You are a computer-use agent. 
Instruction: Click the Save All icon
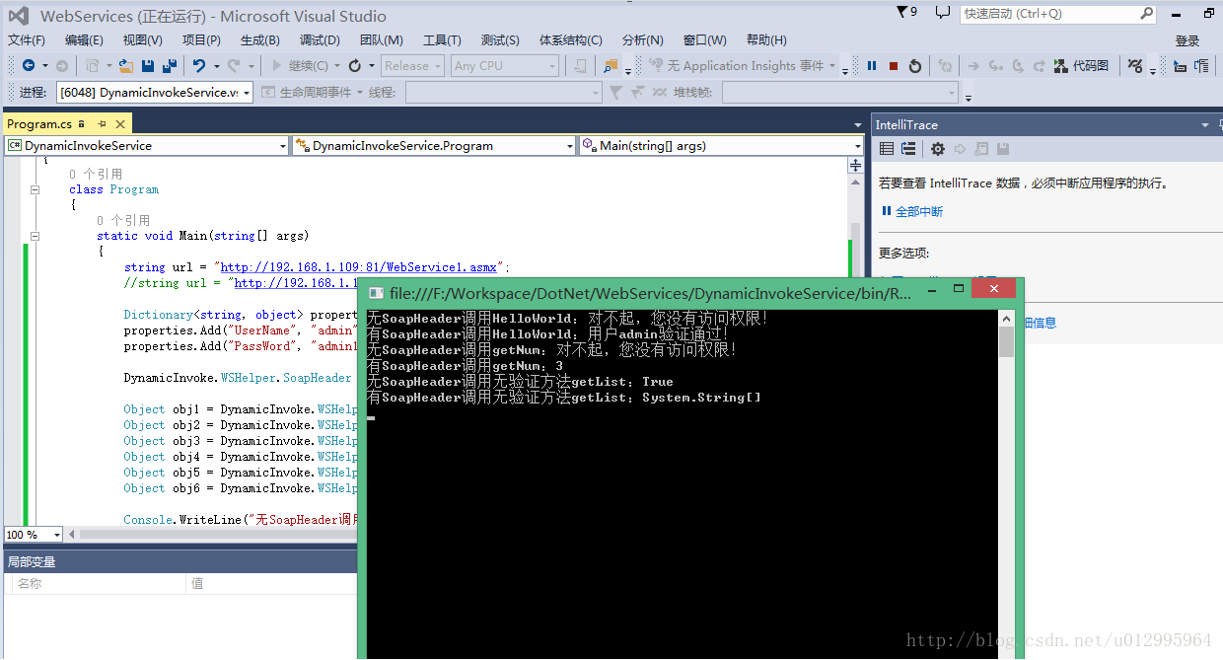pyautogui.click(x=170, y=66)
